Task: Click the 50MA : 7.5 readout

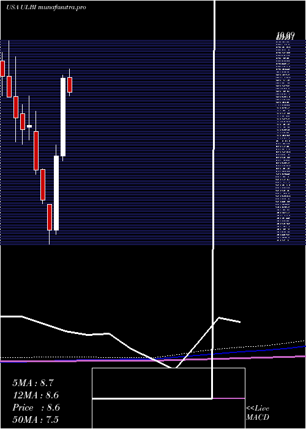Action: point(35,420)
